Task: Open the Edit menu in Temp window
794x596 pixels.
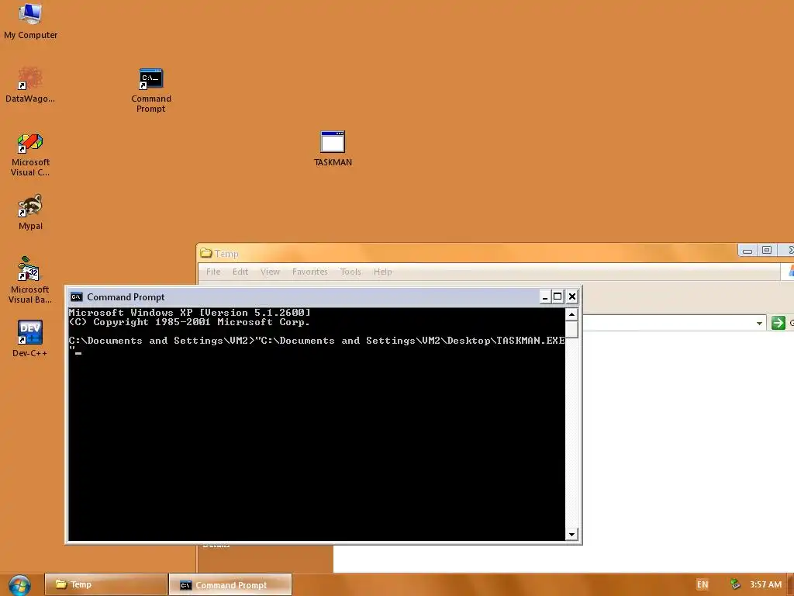Action: click(240, 272)
